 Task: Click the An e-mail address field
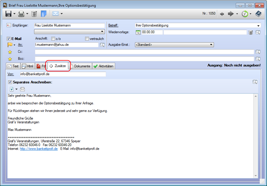click(66, 45)
